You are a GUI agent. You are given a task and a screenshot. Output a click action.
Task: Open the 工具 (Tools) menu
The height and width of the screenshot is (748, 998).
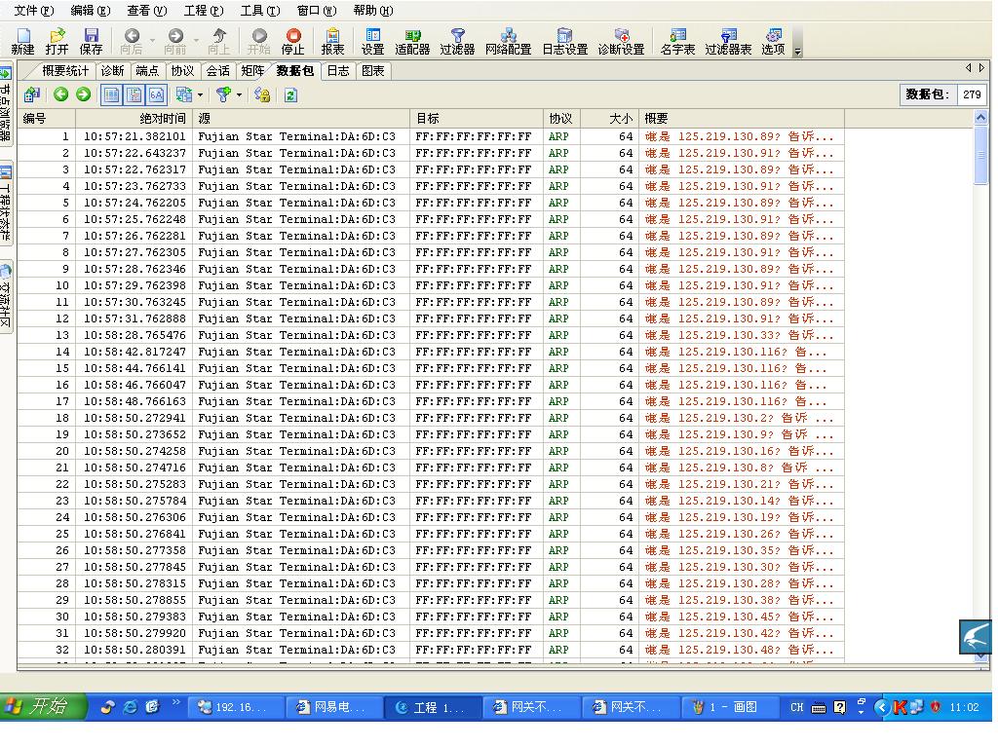259,11
